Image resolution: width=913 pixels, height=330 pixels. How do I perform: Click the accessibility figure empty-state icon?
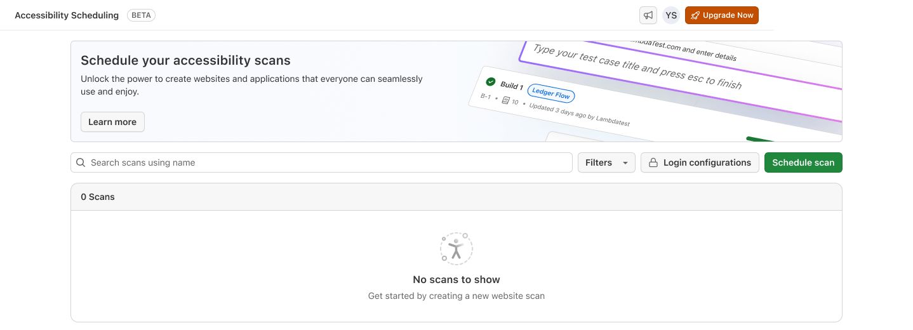tap(456, 248)
